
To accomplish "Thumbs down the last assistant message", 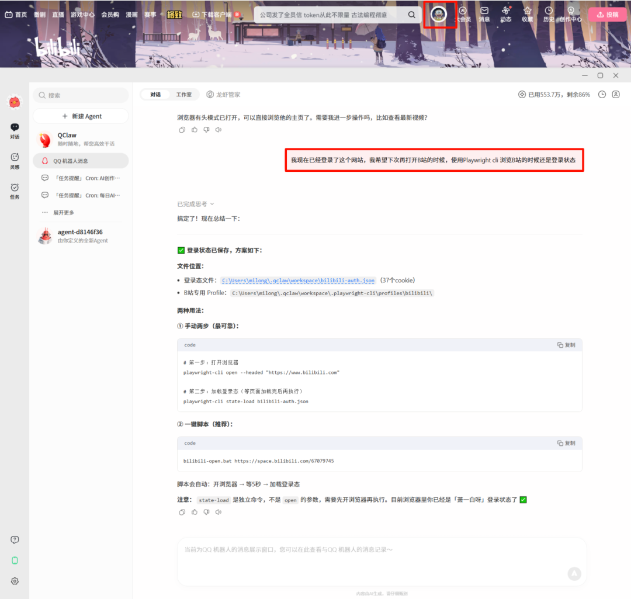I will [206, 512].
